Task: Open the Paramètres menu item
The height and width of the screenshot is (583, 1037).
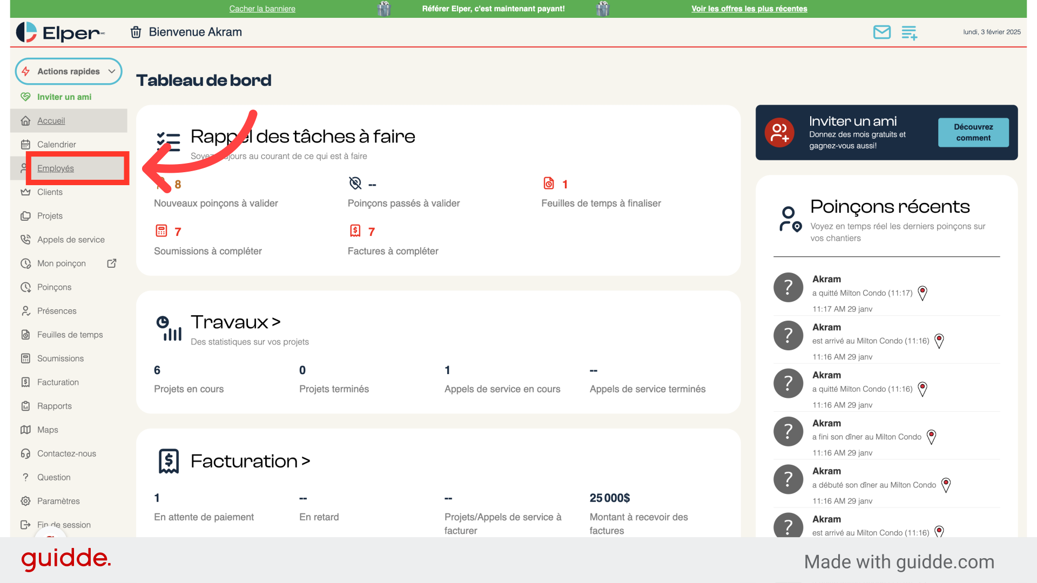Action: 69,501
